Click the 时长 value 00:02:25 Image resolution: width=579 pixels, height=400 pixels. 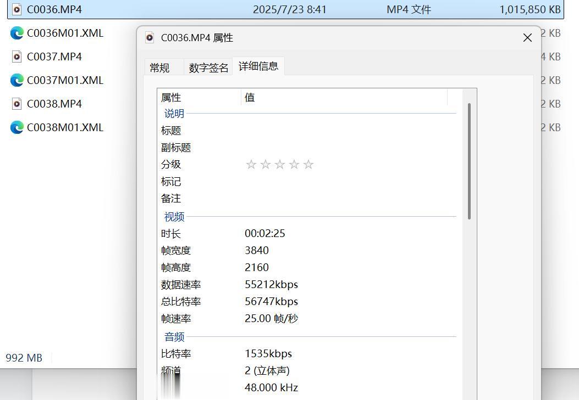pyautogui.click(x=265, y=234)
